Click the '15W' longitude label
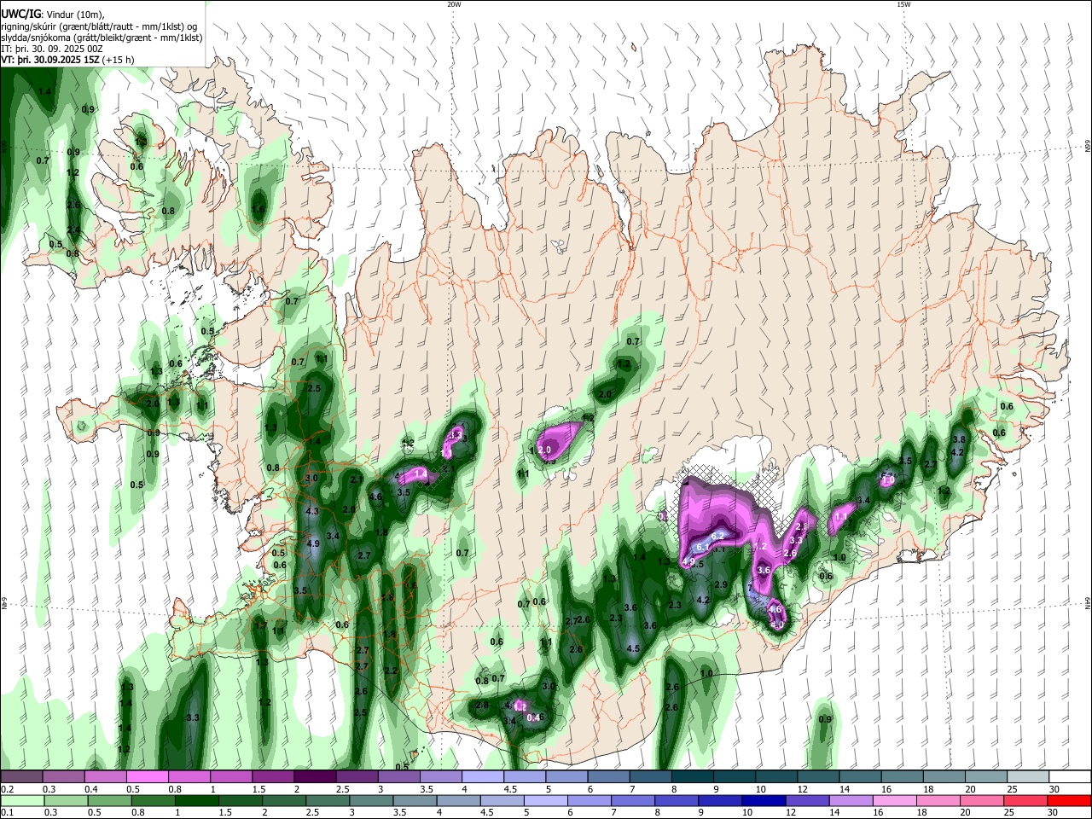This screenshot has height=819, width=1092. (x=903, y=4)
